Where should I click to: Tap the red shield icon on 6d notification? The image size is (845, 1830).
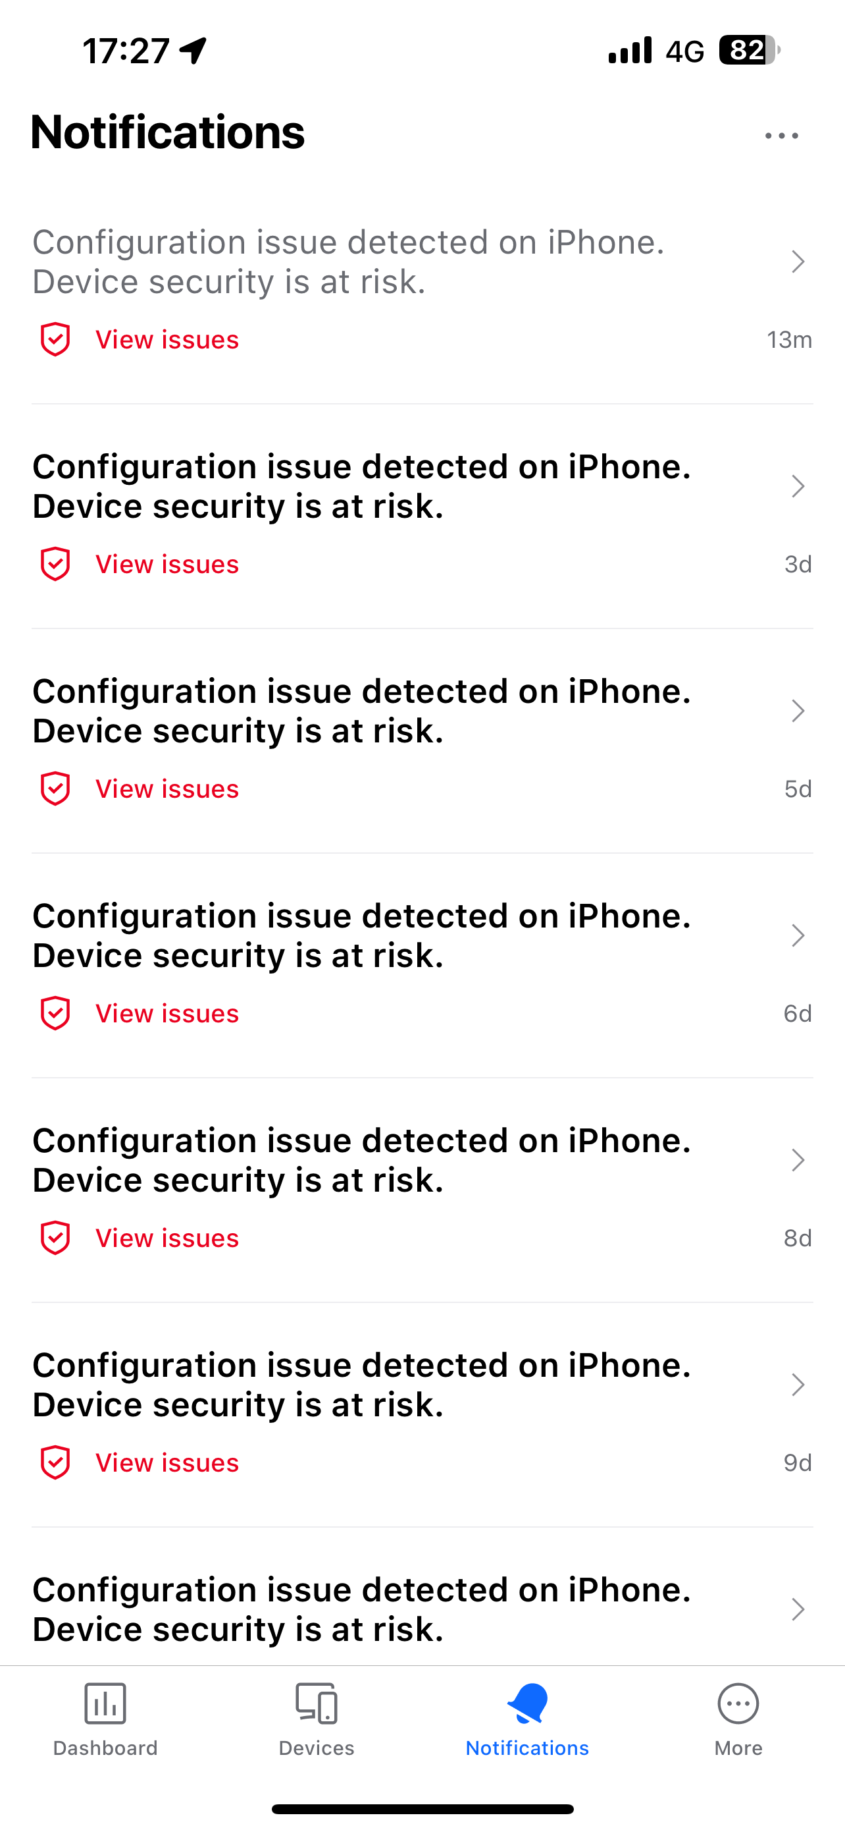coord(55,1013)
